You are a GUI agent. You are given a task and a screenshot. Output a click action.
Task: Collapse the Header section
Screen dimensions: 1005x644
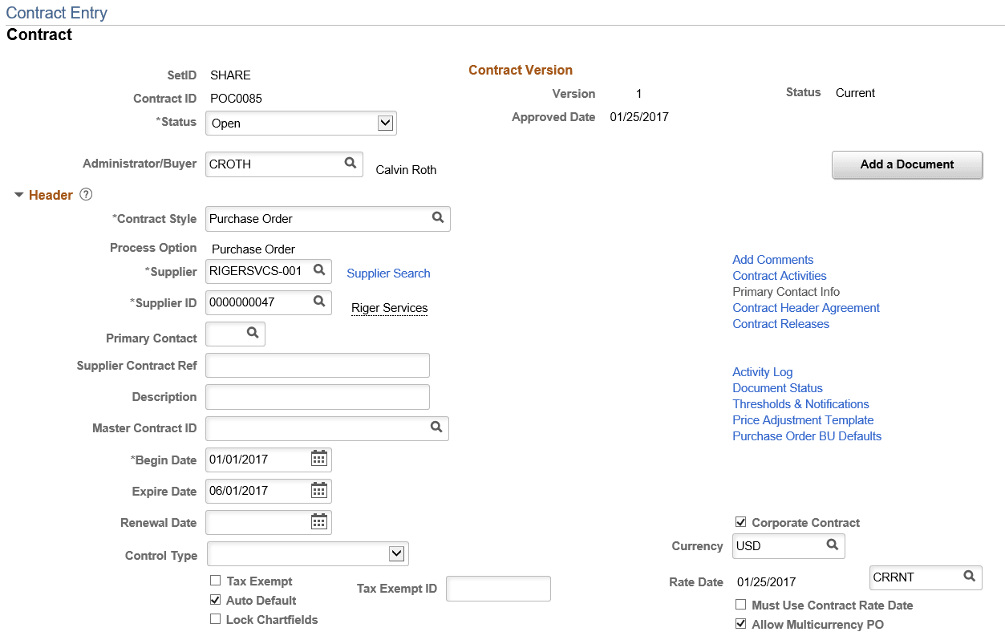[x=18, y=194]
